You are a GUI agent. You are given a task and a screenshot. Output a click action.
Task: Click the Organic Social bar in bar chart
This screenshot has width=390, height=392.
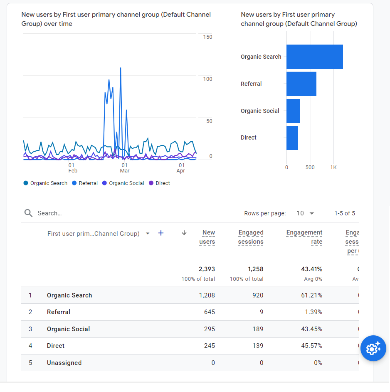coord(293,111)
